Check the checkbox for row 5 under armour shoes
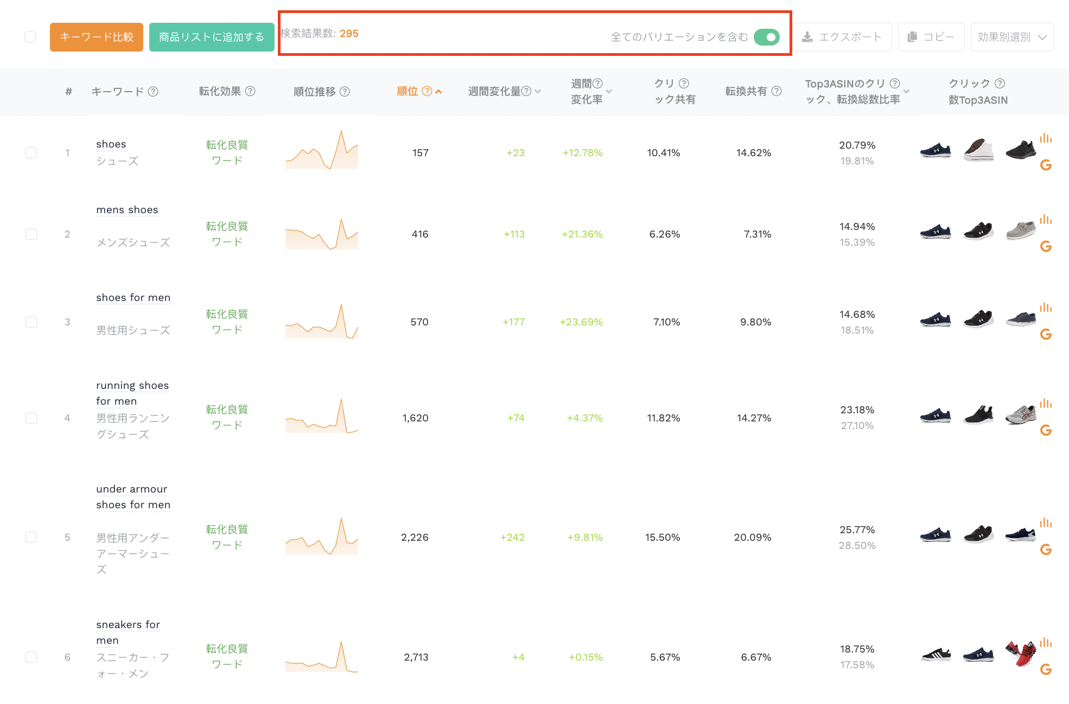 pyautogui.click(x=31, y=537)
